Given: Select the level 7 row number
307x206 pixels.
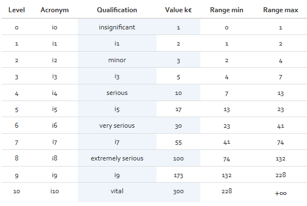Looking at the screenshot, I should point(17,142).
